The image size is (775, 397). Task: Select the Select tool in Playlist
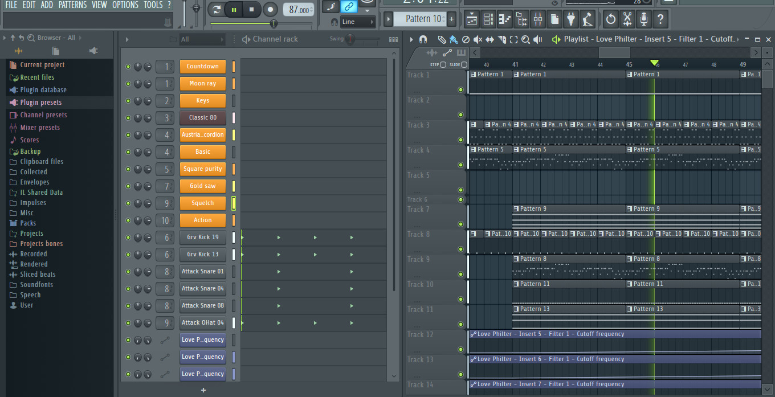[x=513, y=39]
